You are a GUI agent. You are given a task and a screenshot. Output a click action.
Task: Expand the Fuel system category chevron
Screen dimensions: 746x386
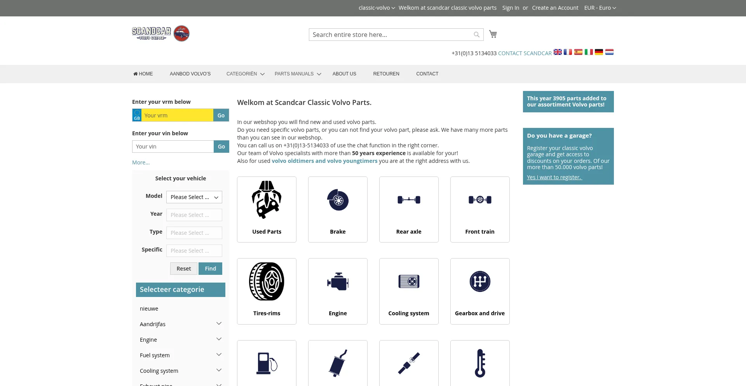pos(219,355)
